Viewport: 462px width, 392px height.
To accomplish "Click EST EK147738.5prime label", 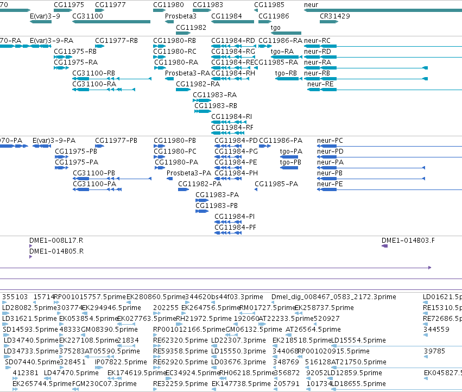I will (241, 384).
